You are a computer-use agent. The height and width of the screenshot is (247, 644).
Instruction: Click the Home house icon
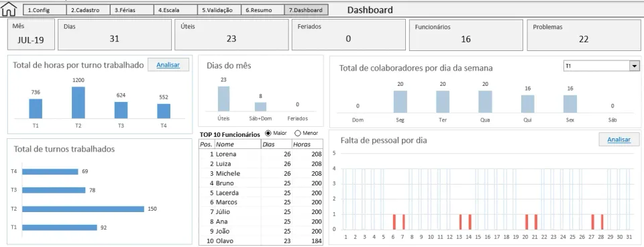[x=9, y=9]
